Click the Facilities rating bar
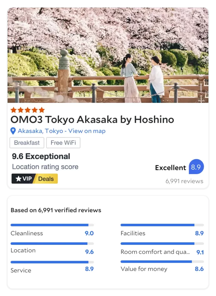This screenshot has width=216, height=296. click(x=162, y=225)
